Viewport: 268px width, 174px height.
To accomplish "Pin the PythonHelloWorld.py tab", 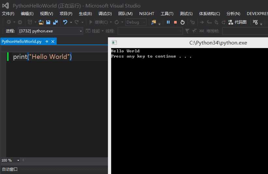I will (x=47, y=42).
